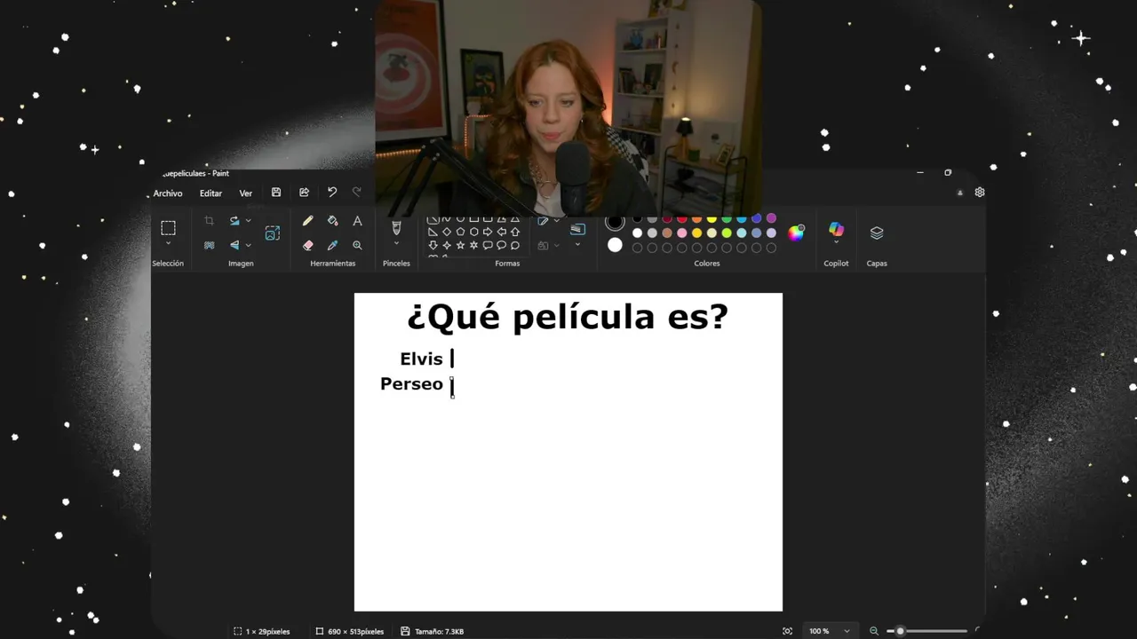Select the Magnifier tool

[357, 245]
